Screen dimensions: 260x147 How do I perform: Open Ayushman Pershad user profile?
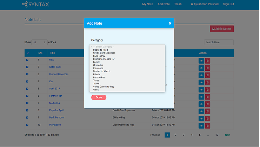point(205,4)
